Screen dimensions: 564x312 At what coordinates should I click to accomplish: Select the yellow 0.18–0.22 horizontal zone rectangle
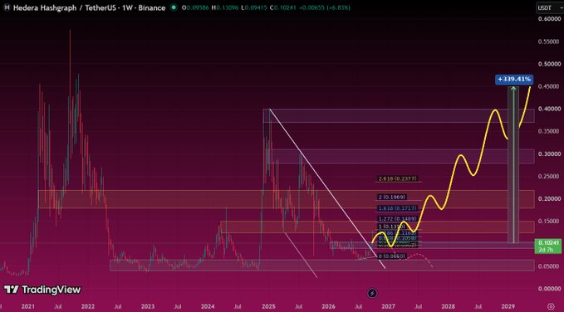(286, 199)
